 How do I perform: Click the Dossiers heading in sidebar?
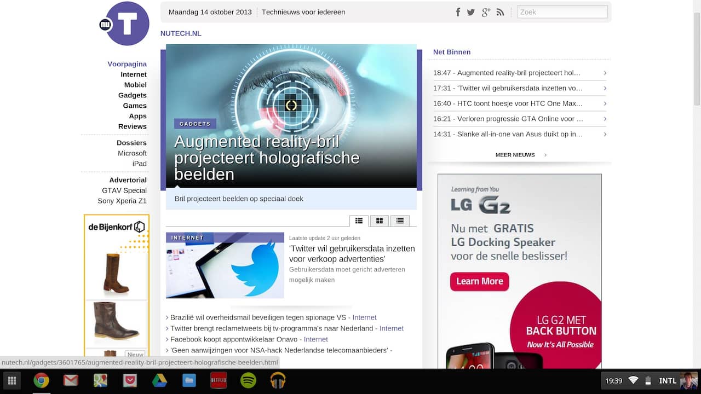click(x=131, y=143)
